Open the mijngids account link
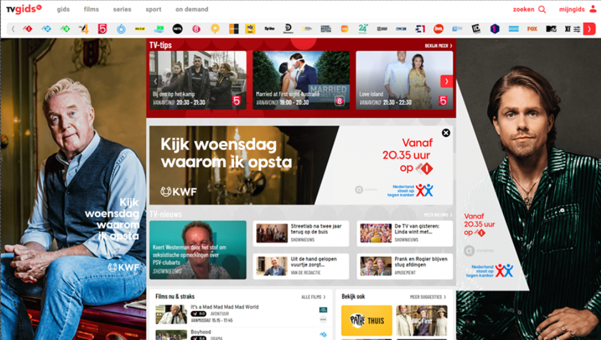Image resolution: width=601 pixels, height=340 pixels. coord(572,9)
